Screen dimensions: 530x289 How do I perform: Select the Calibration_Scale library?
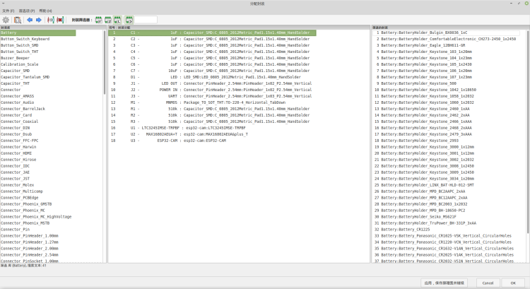click(19, 64)
